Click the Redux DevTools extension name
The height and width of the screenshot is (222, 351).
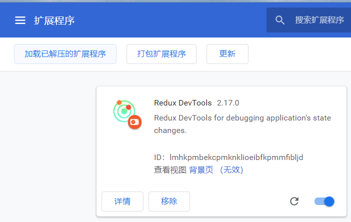click(x=183, y=103)
